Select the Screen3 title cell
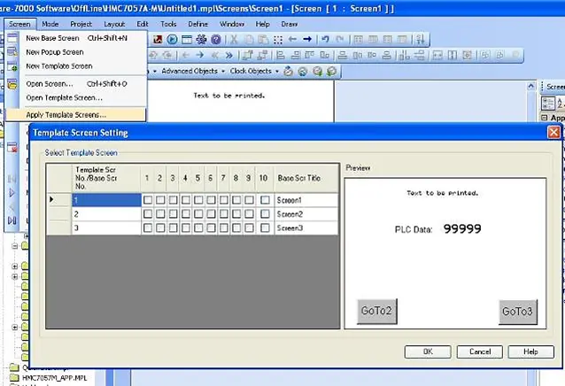Viewport: 565px width, 386px height. [x=306, y=228]
